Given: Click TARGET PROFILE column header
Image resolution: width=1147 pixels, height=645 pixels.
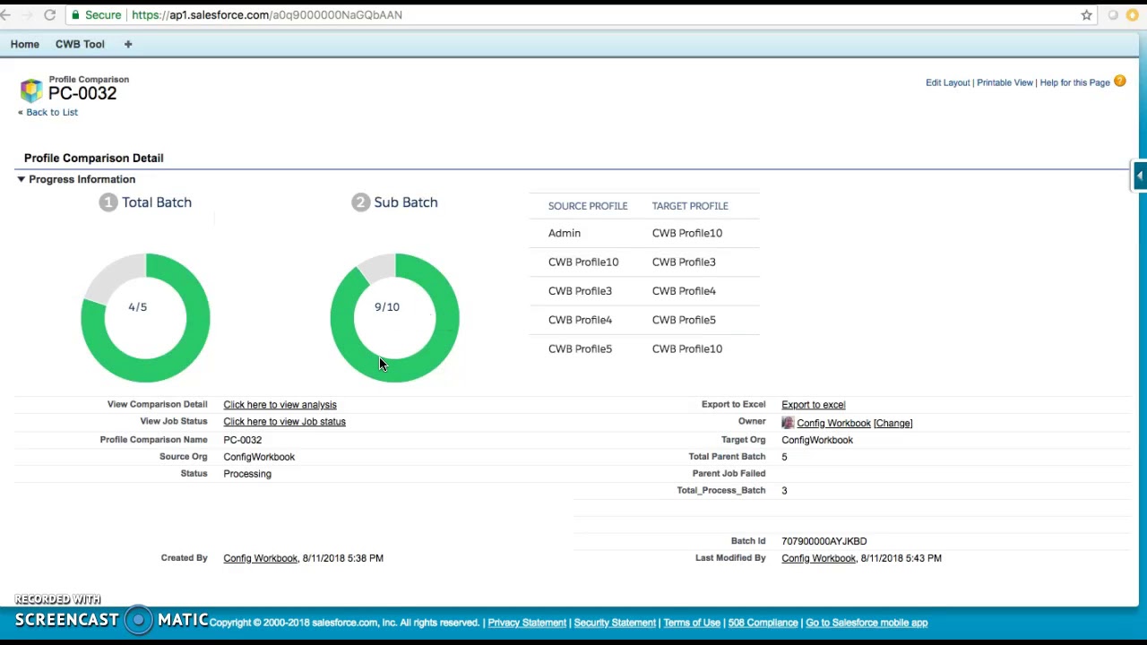Looking at the screenshot, I should tap(690, 206).
